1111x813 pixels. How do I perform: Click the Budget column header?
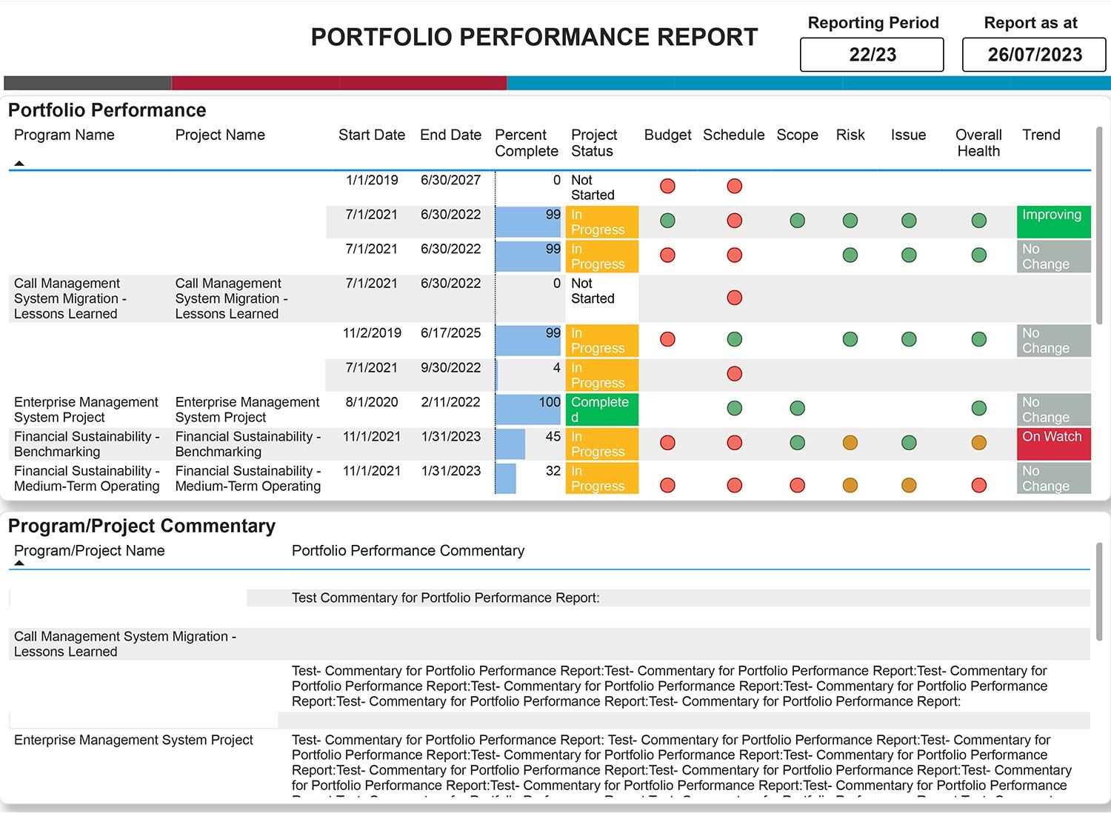coord(667,135)
